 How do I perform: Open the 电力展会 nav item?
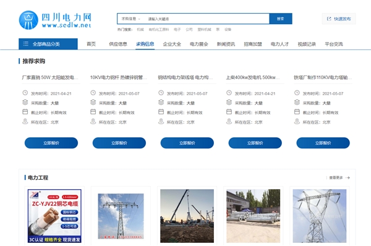tap(199, 44)
